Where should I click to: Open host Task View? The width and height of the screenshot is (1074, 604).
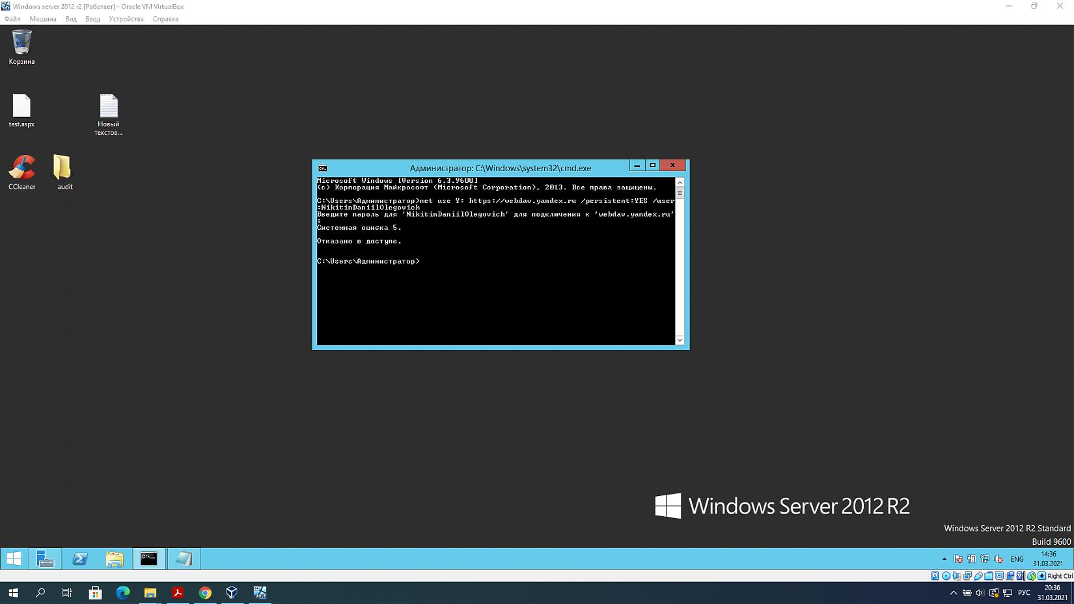[67, 592]
